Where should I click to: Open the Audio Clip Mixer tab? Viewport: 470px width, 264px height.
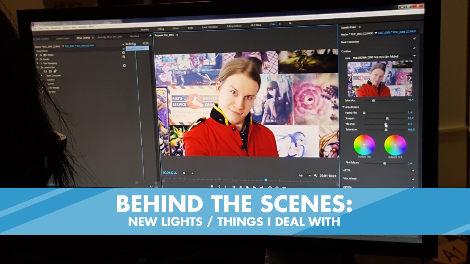pos(110,37)
